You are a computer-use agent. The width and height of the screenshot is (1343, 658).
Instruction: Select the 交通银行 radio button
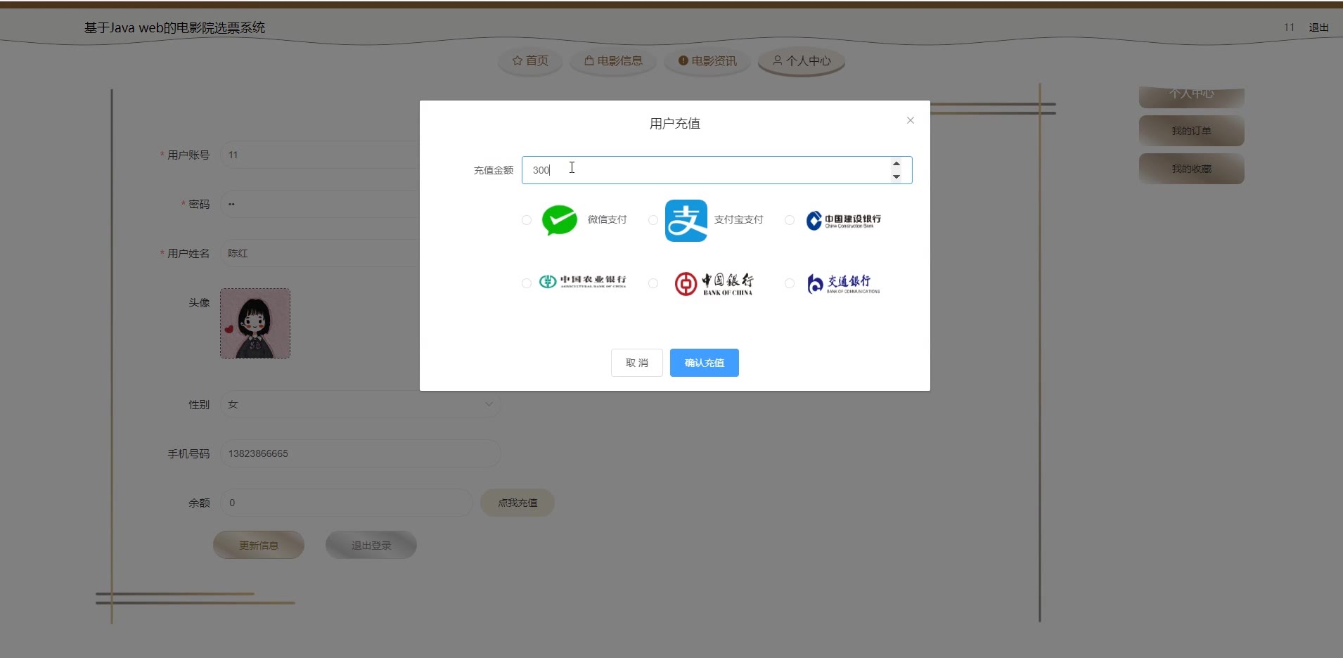pyautogui.click(x=790, y=283)
